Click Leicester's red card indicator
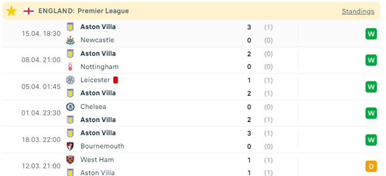The width and height of the screenshot is (386, 176). 115,80
